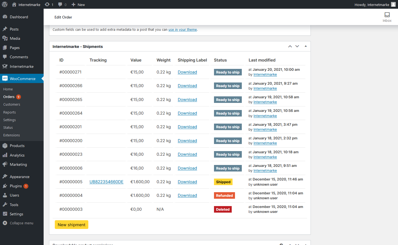Click the Tools wrench icon

[x=5, y=205]
